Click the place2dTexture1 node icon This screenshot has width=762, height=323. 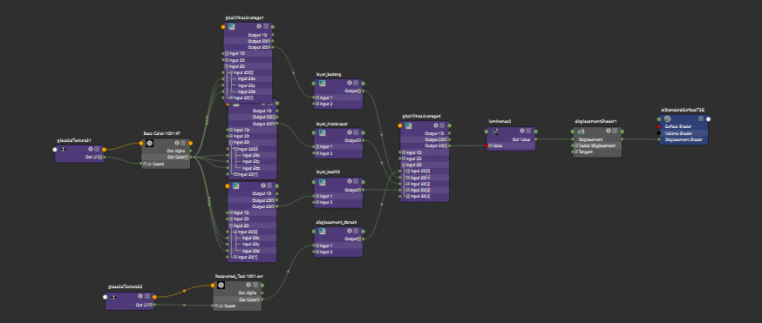(62, 149)
